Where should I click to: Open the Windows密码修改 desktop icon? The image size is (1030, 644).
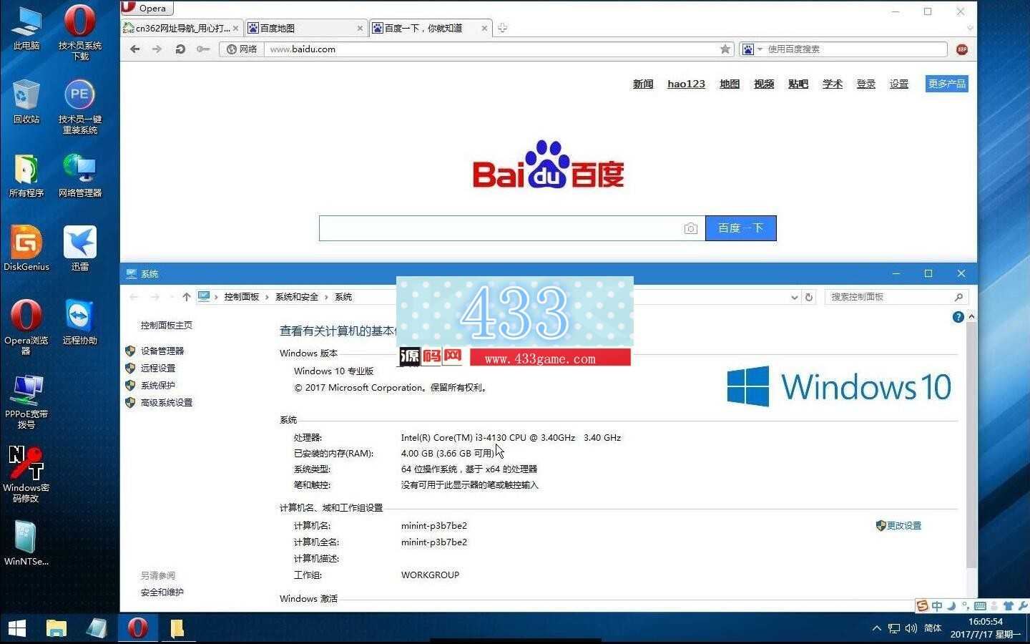(x=26, y=472)
